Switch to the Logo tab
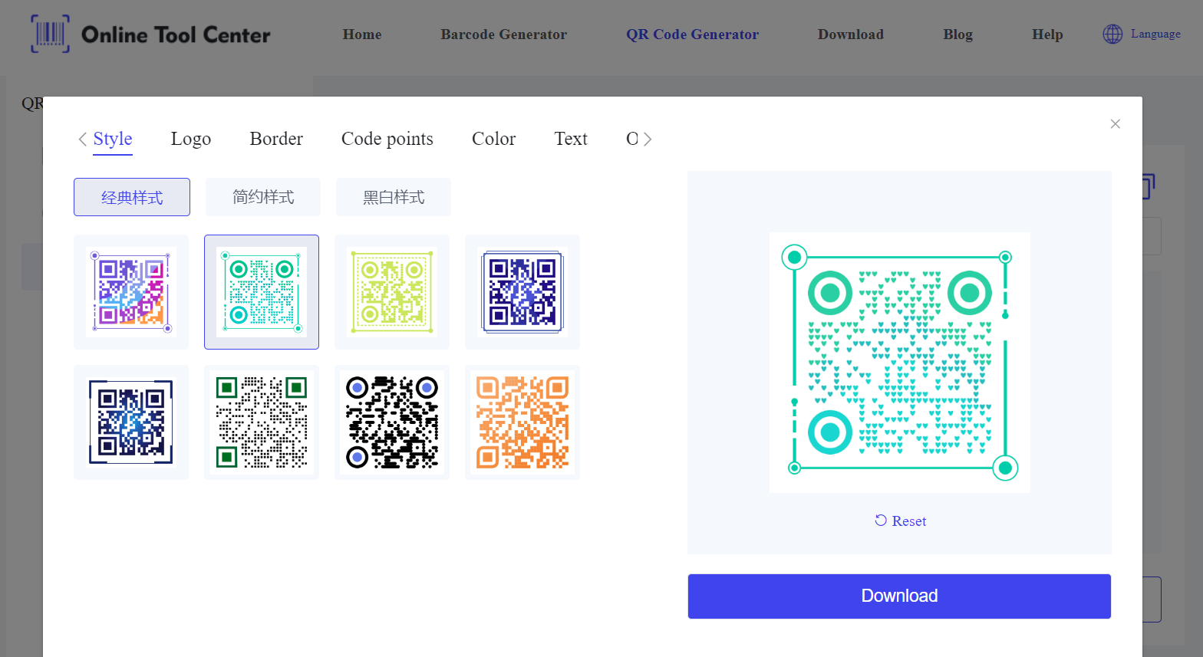The height and width of the screenshot is (657, 1203). point(191,139)
